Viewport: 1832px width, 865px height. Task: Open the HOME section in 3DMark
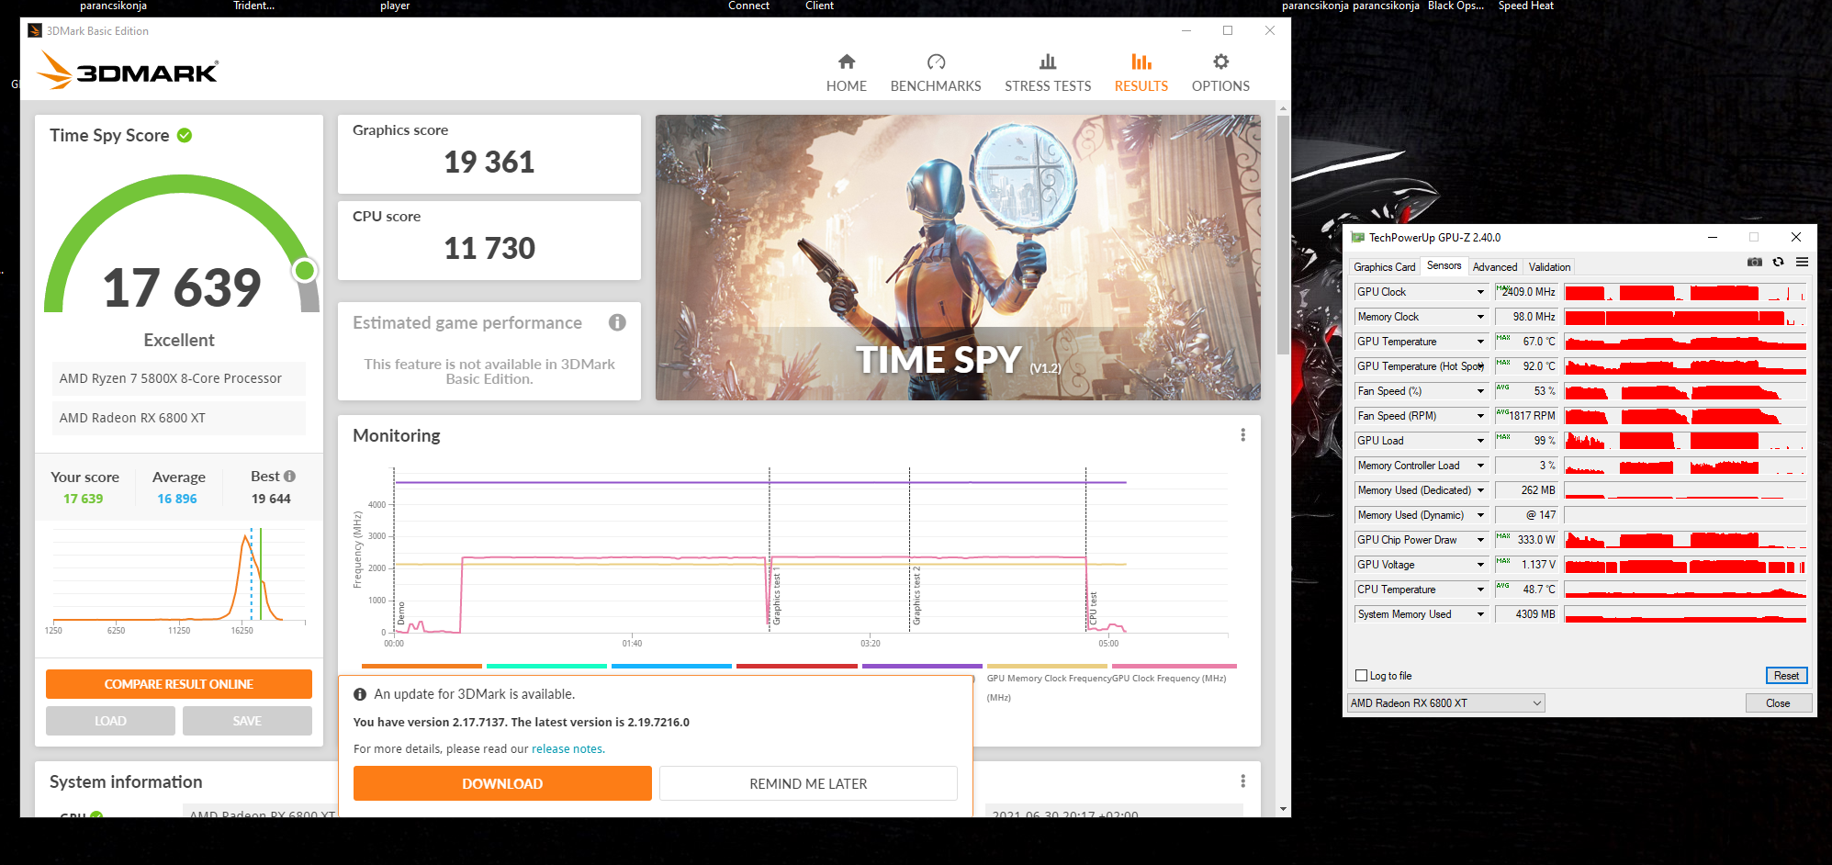(846, 73)
